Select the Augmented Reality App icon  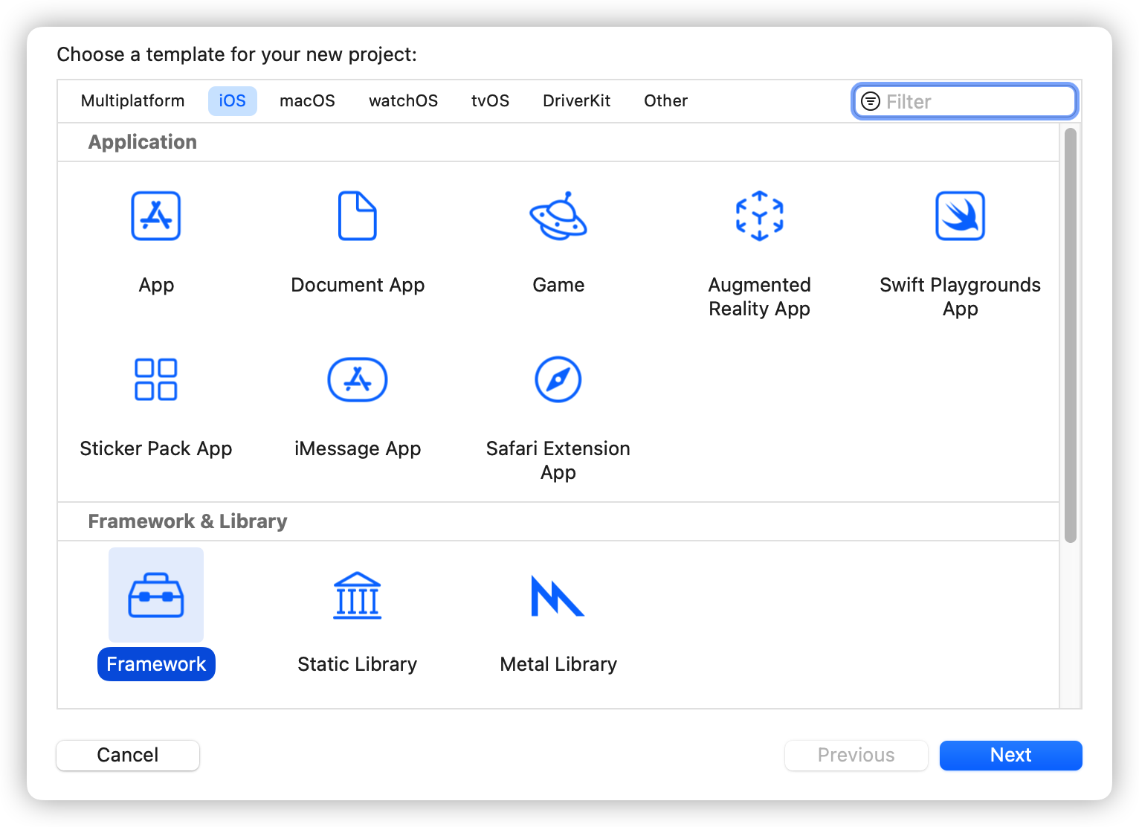pyautogui.click(x=759, y=216)
